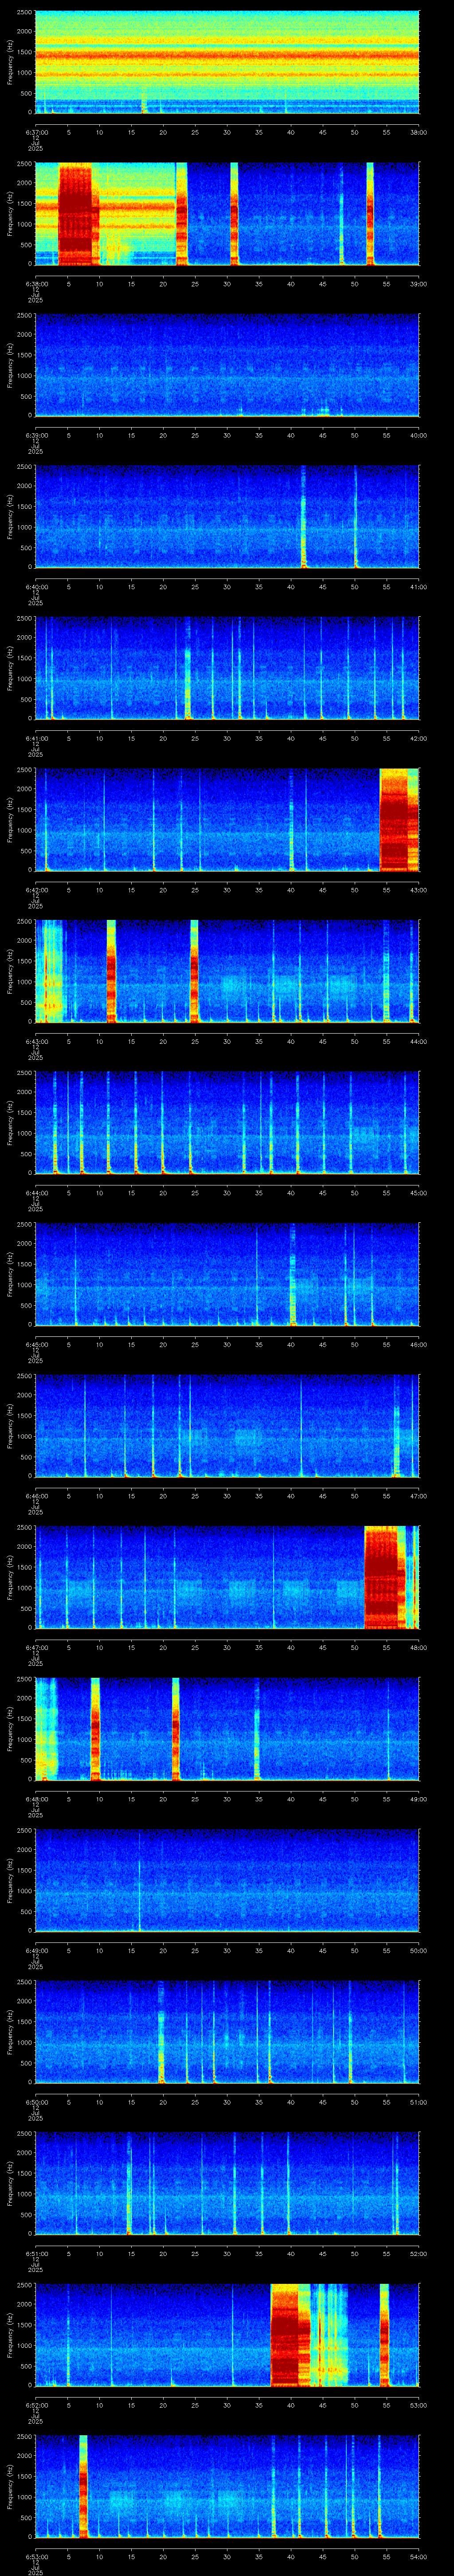This screenshot has width=454, height=2576.
Task: Select the spectrogram panel starting at 6:49:00
Action: (x=227, y=1880)
